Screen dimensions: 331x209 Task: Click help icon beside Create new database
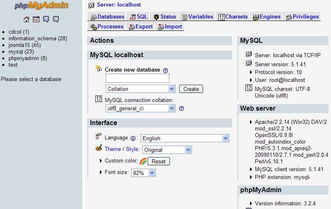166,70
